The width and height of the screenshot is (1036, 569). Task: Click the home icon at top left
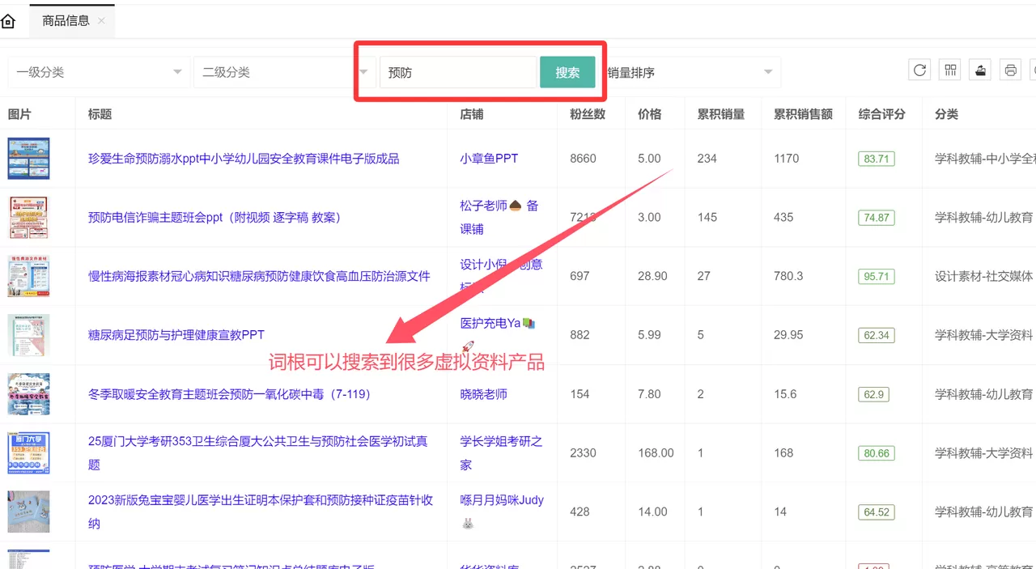8,20
